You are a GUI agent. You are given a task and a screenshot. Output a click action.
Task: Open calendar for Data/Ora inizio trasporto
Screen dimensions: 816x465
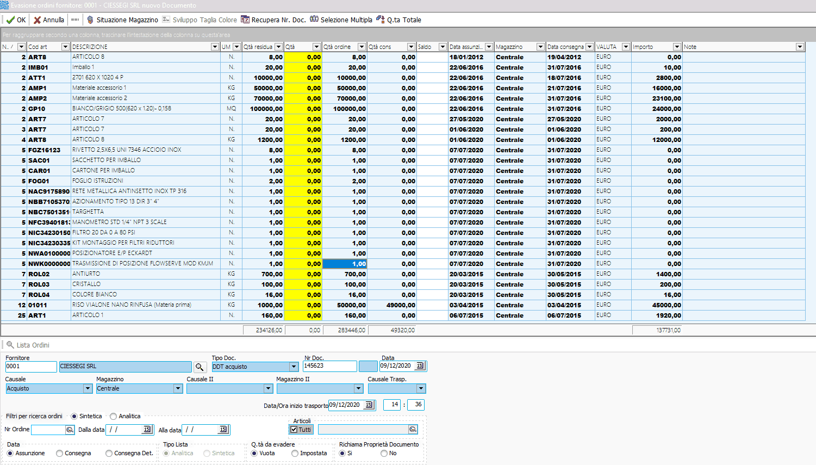click(x=369, y=405)
